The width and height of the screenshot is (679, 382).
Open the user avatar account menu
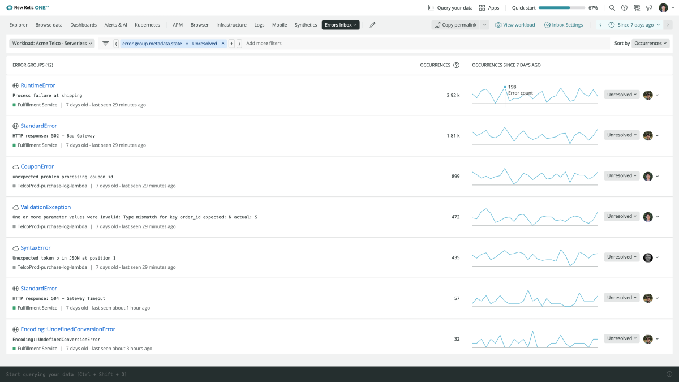coord(667,8)
